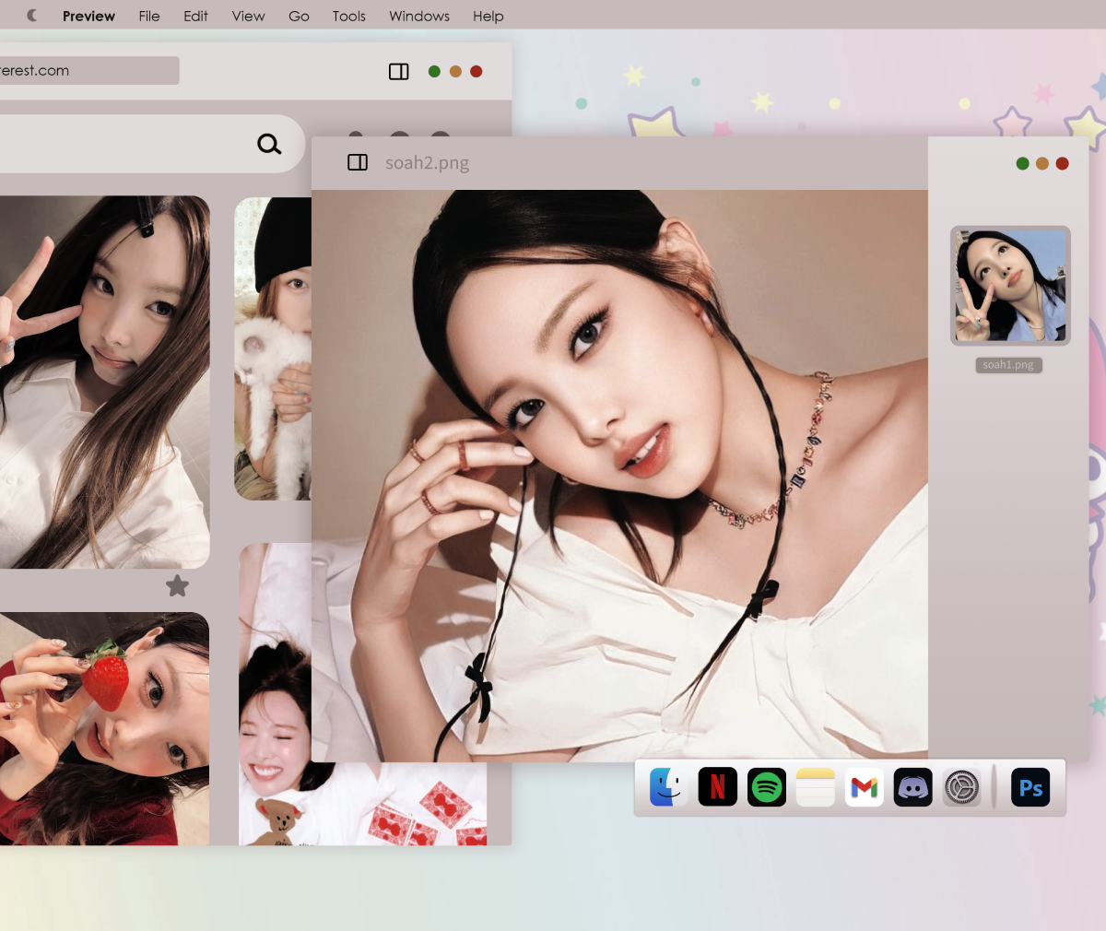Launch Photoshop from the dock
The width and height of the screenshot is (1106, 931).
click(1030, 787)
